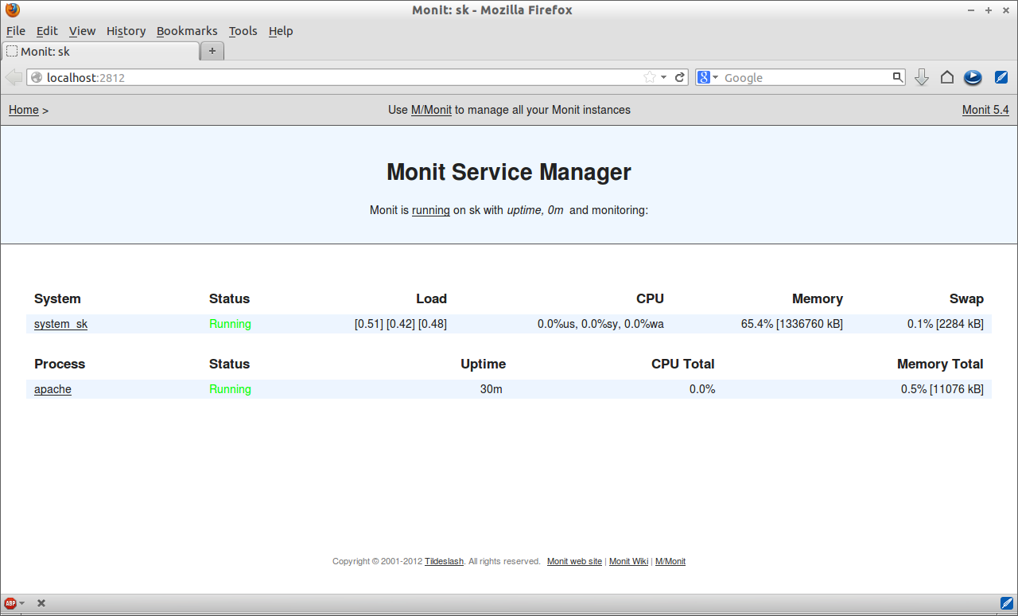Bookmark this page with the star icon
This screenshot has height=616, width=1018.
(650, 77)
